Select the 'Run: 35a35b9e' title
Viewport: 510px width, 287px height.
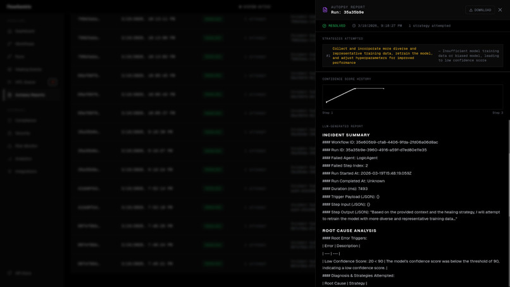(x=347, y=13)
